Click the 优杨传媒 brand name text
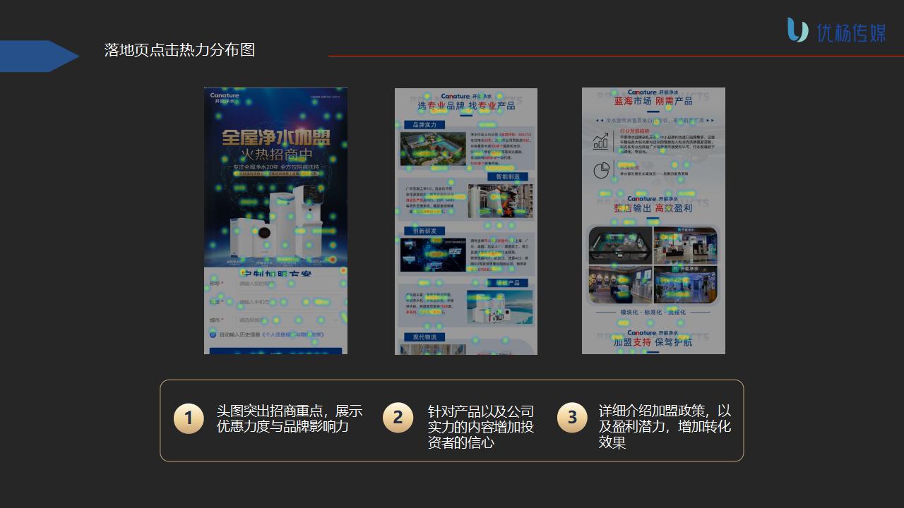 point(850,32)
